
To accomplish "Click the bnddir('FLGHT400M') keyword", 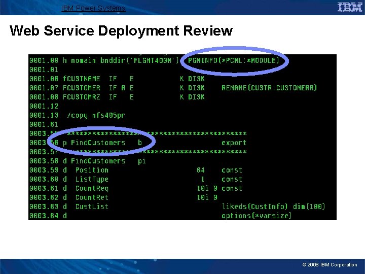I will [139, 60].
